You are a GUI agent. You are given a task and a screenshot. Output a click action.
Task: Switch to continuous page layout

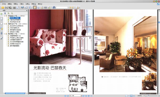129,96
